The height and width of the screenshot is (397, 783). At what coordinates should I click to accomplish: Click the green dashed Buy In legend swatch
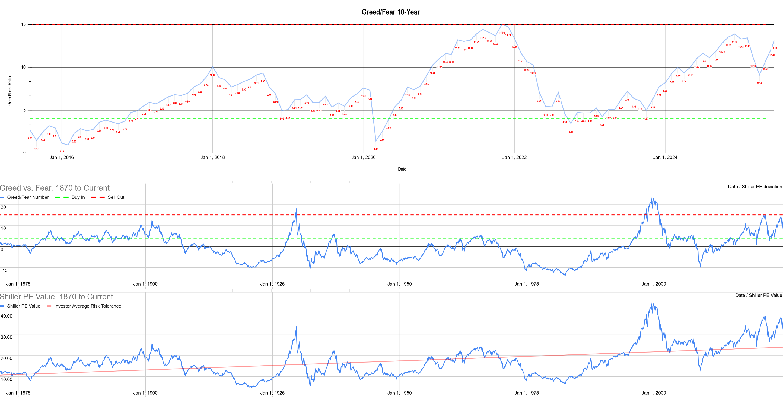pos(62,197)
